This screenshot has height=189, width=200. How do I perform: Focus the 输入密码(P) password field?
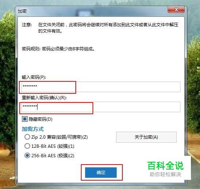pos(101,87)
